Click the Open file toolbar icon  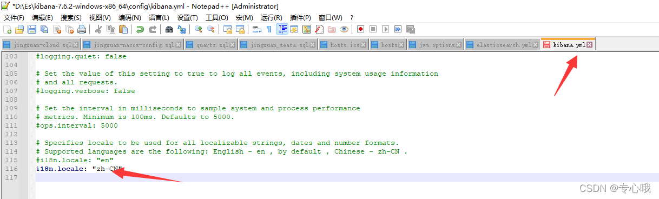(x=19, y=29)
